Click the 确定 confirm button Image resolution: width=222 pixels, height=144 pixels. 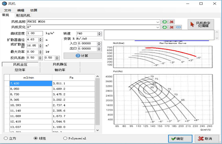pos(180,138)
